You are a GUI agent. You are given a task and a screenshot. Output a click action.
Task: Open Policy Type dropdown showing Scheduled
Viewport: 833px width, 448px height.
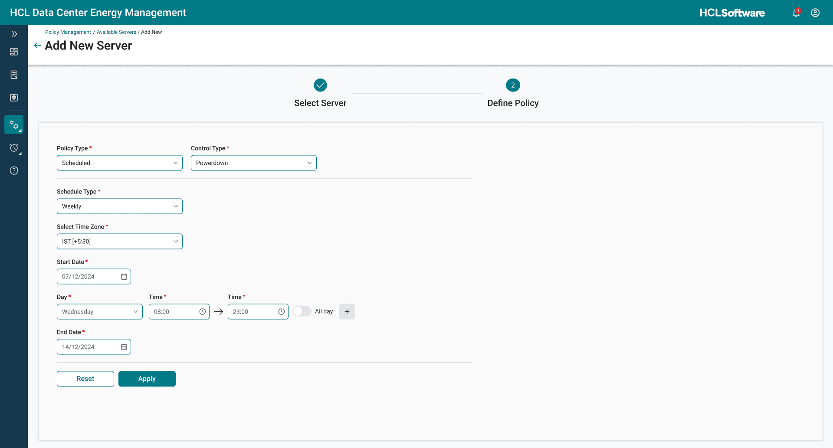coord(120,163)
